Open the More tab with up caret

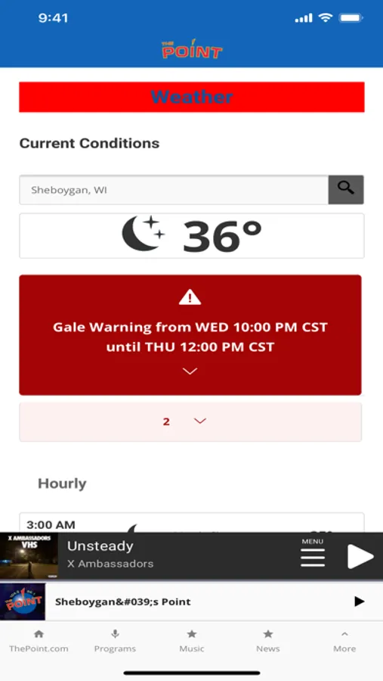(x=344, y=642)
